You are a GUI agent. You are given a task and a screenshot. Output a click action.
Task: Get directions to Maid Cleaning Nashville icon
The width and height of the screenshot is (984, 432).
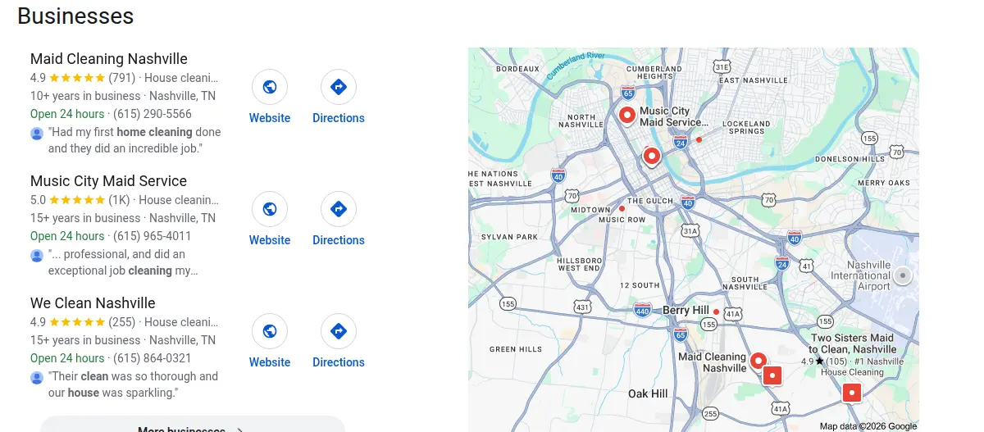339,87
